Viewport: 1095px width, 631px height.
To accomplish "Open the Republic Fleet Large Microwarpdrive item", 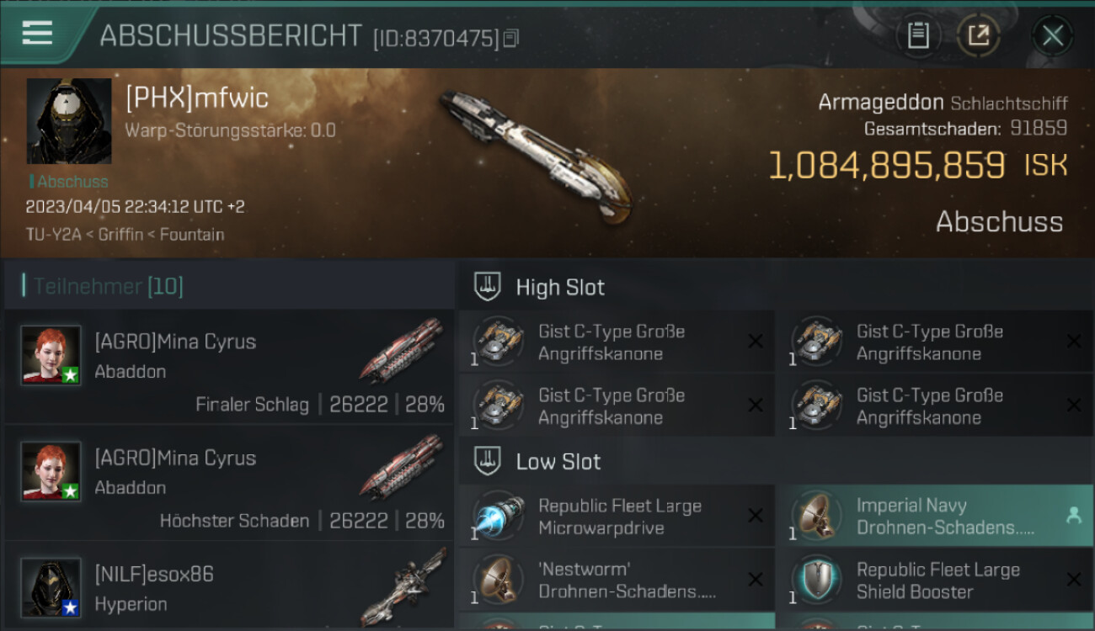I will 616,517.
